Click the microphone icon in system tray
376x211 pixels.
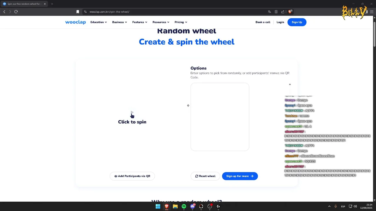click(335, 206)
